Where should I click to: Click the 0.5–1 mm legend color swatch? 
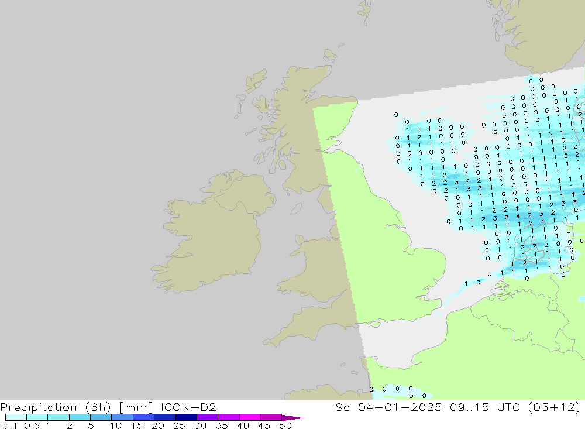pos(37,417)
